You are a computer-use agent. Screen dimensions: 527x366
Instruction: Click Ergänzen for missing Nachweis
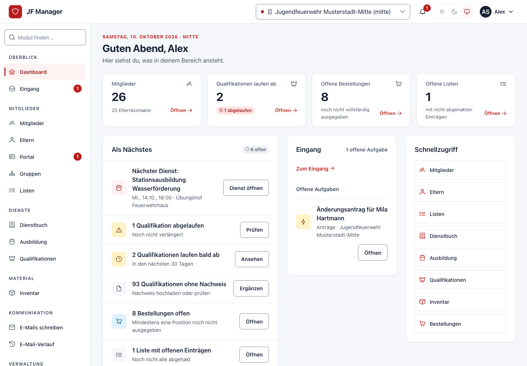pos(251,288)
